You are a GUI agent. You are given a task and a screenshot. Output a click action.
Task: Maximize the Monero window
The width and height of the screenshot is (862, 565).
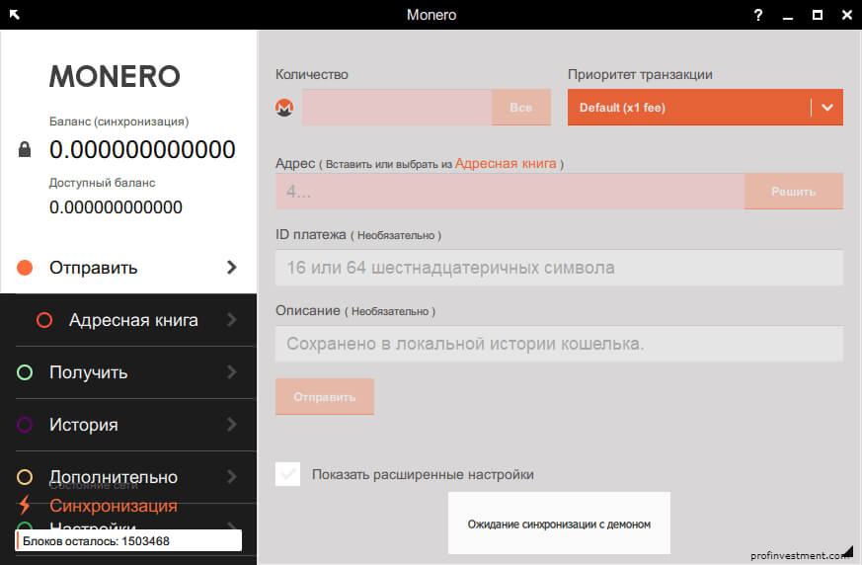(818, 15)
